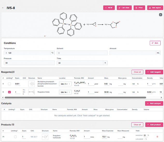The image size is (164, 142).
Task: Create a NEW entry
Action: (109, 8)
